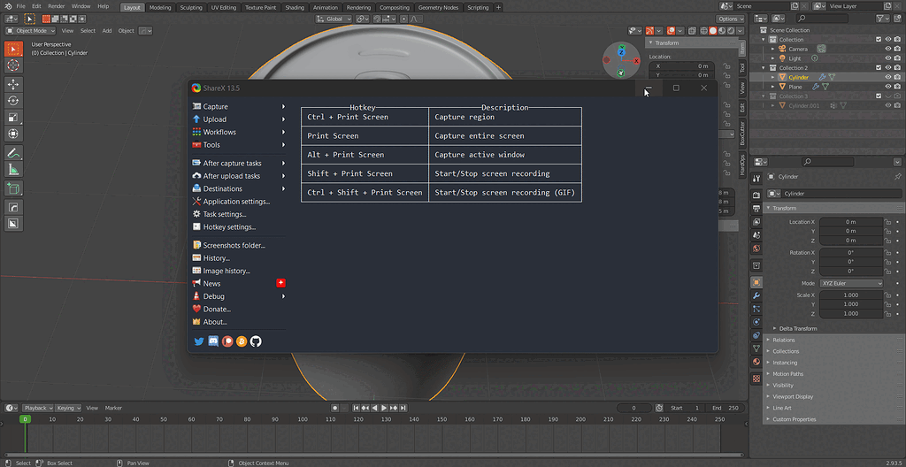Open the Output properties tab icon
The width and height of the screenshot is (906, 467).
point(756,208)
